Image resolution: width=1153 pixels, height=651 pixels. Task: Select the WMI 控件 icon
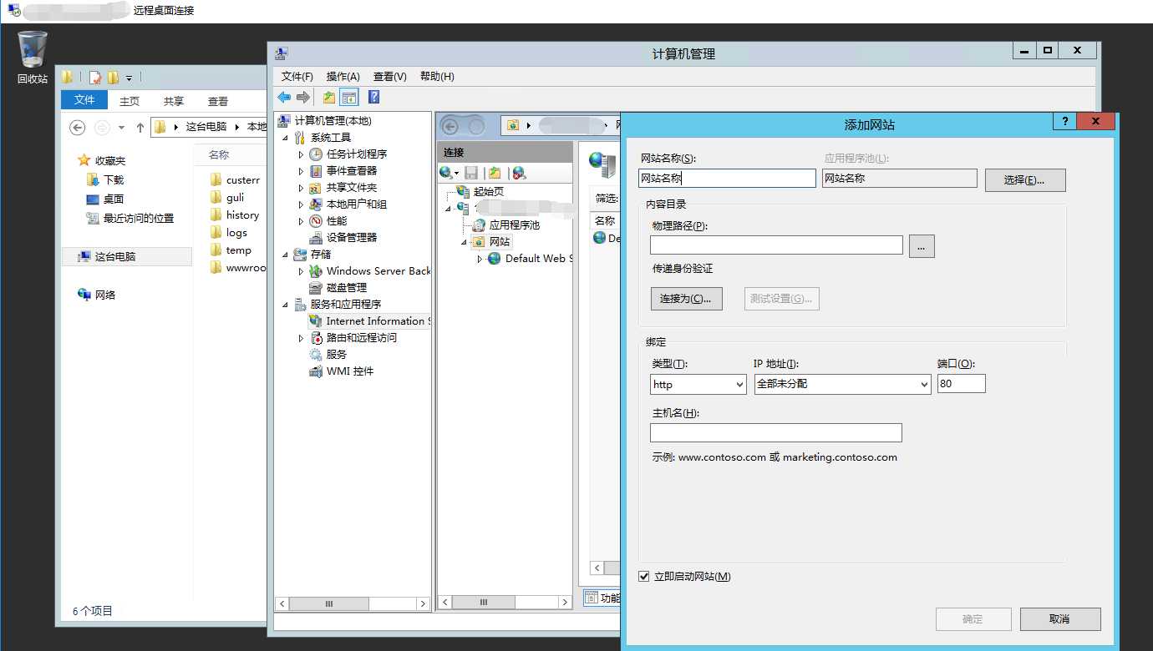click(x=316, y=371)
